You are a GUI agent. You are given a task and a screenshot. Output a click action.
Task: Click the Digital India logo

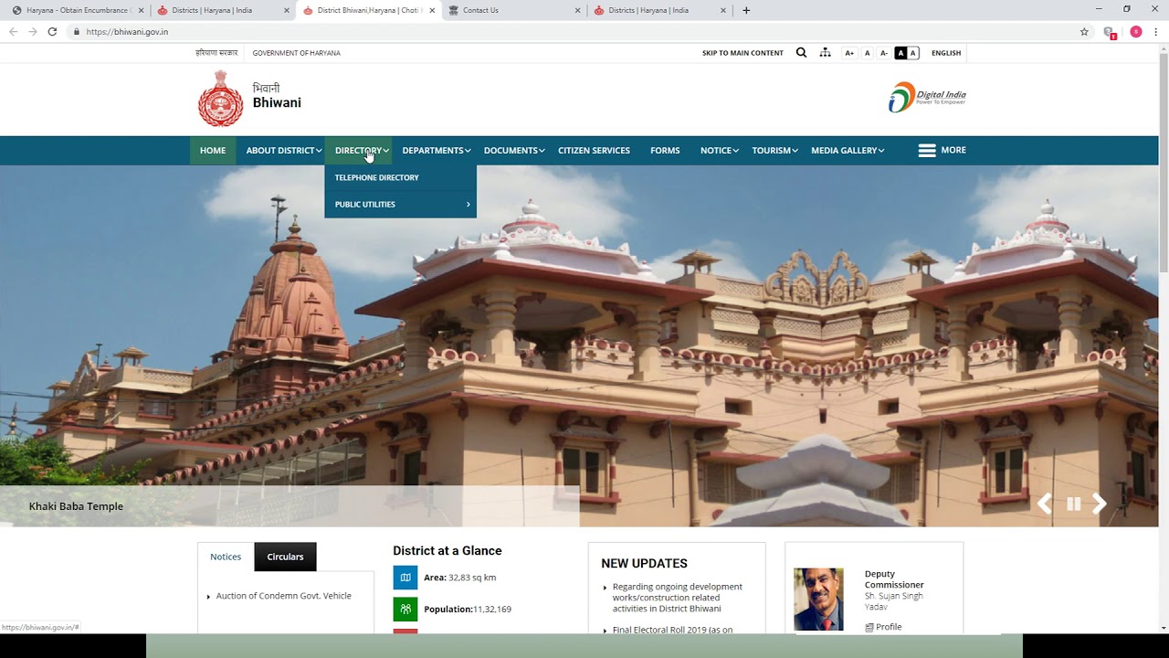point(927,97)
